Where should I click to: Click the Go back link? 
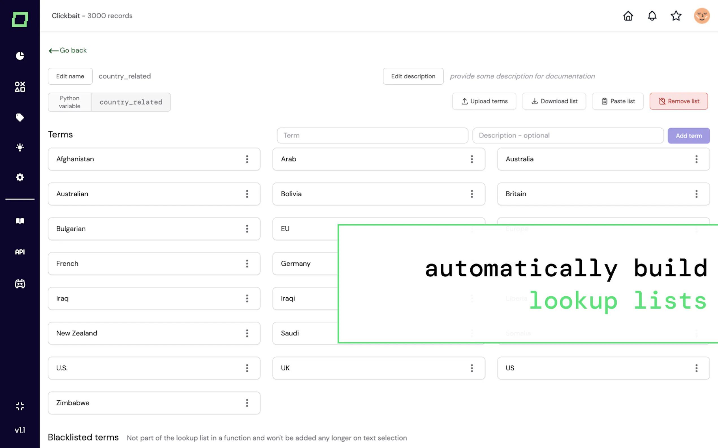tap(68, 50)
